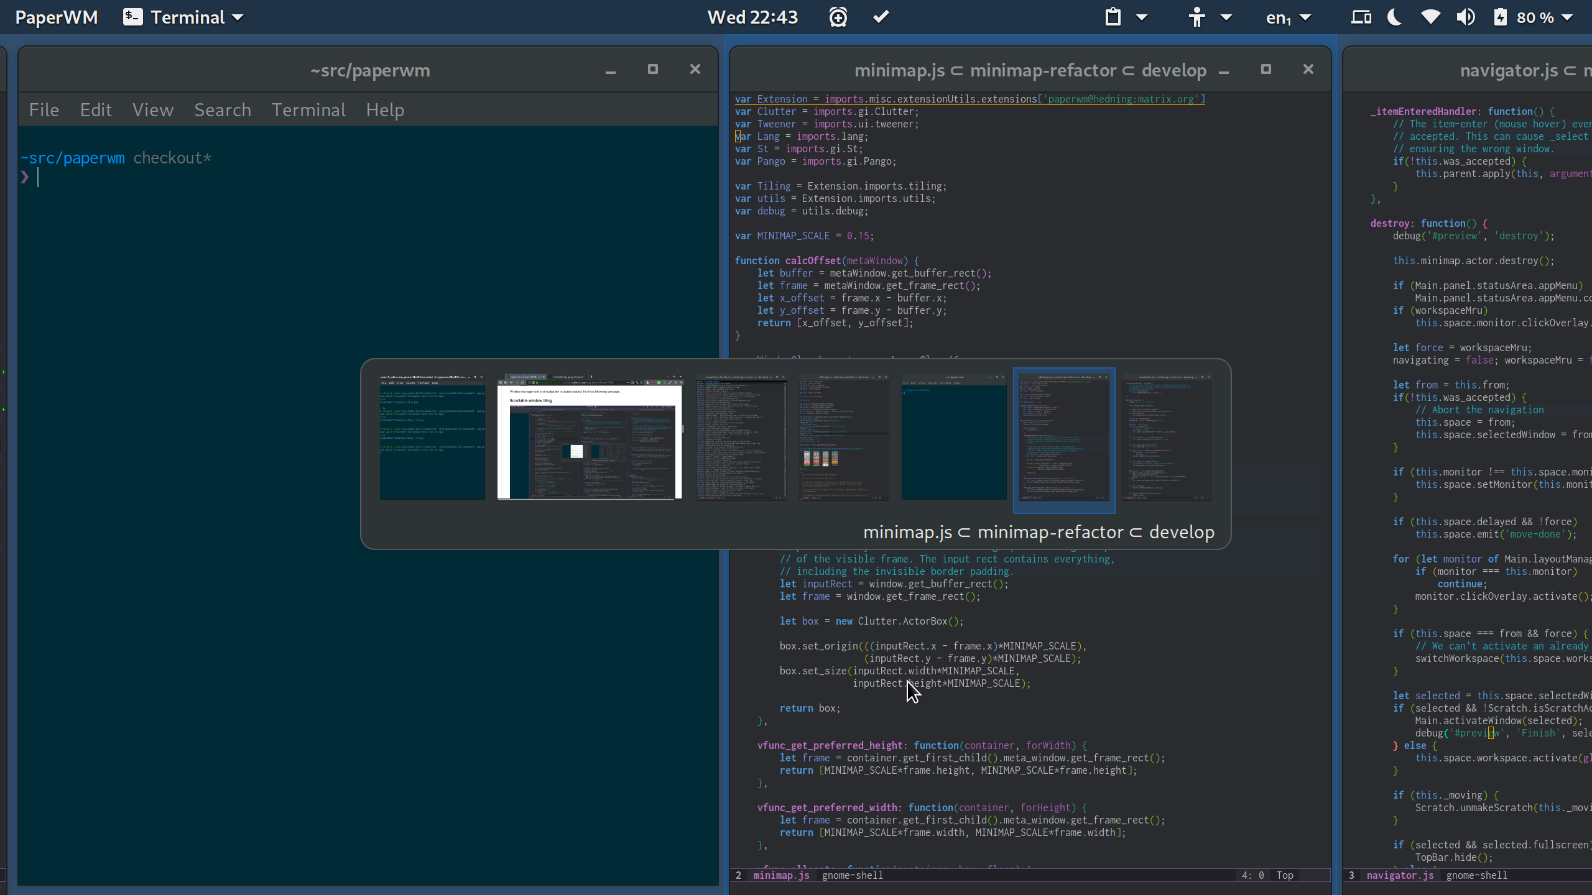
Task: Click the PaperWM extension icon in taskbar
Action: pos(57,17)
